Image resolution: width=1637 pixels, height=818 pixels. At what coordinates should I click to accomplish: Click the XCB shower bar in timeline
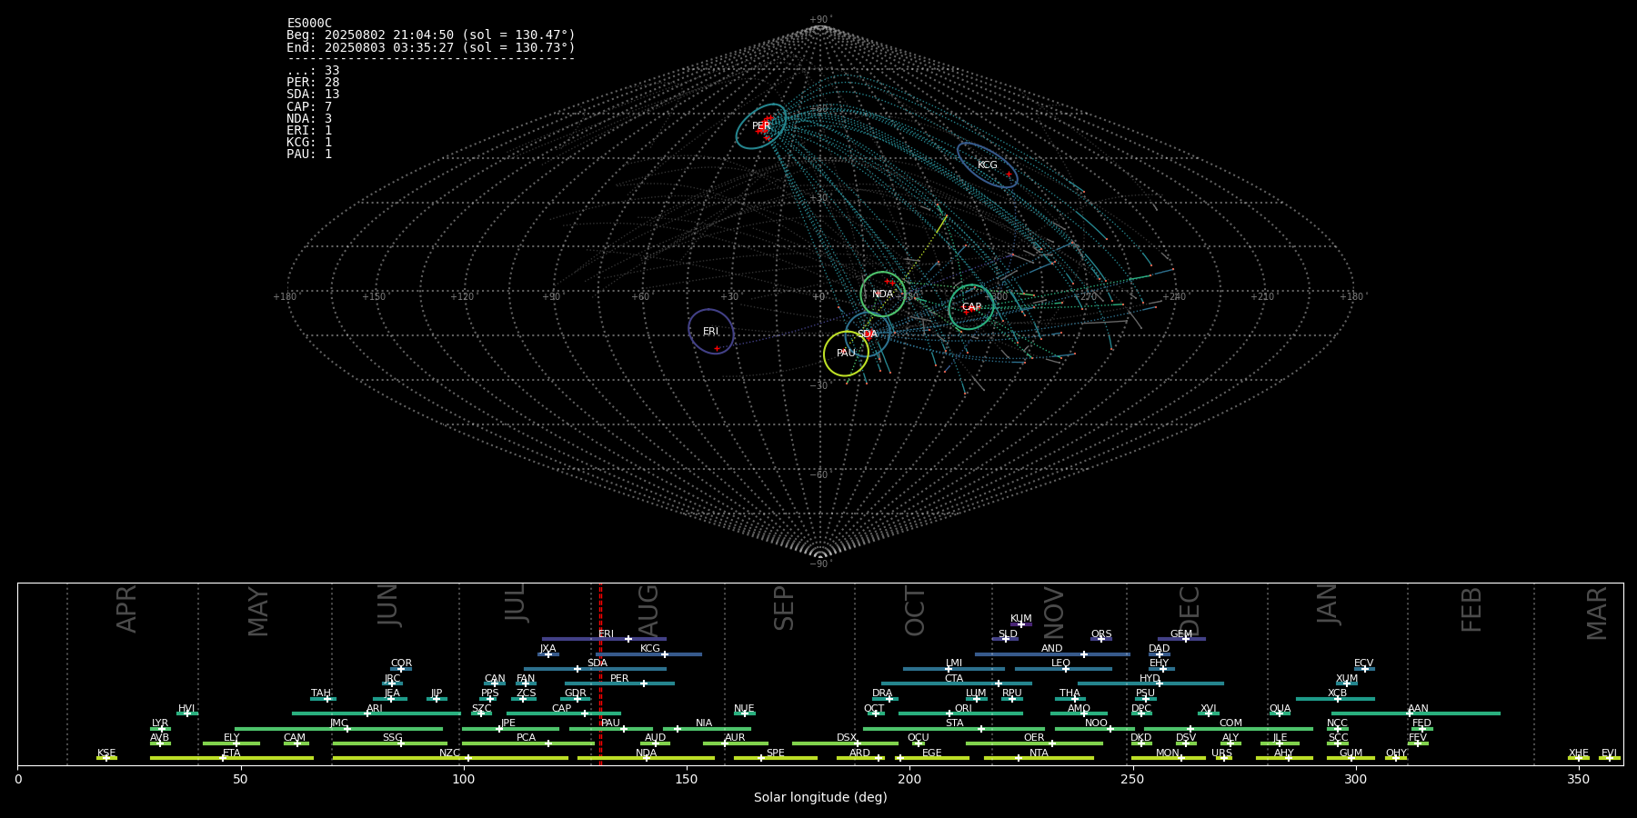coord(1335,699)
